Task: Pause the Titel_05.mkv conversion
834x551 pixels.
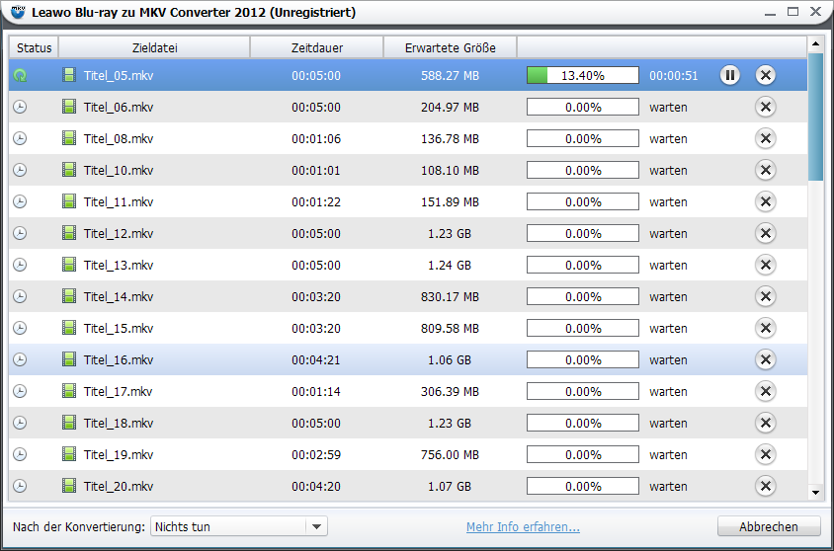Action: tap(729, 75)
